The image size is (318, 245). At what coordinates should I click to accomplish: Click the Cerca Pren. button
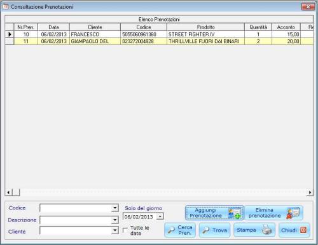coord(180,230)
